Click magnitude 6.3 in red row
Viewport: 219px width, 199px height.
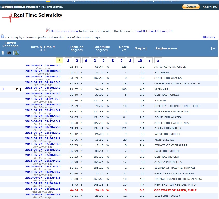click(142, 190)
